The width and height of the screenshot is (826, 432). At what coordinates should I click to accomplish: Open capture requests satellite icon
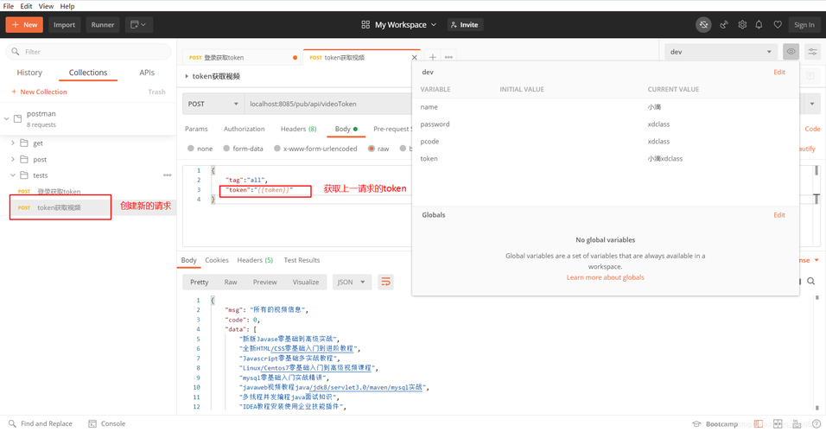(x=724, y=25)
